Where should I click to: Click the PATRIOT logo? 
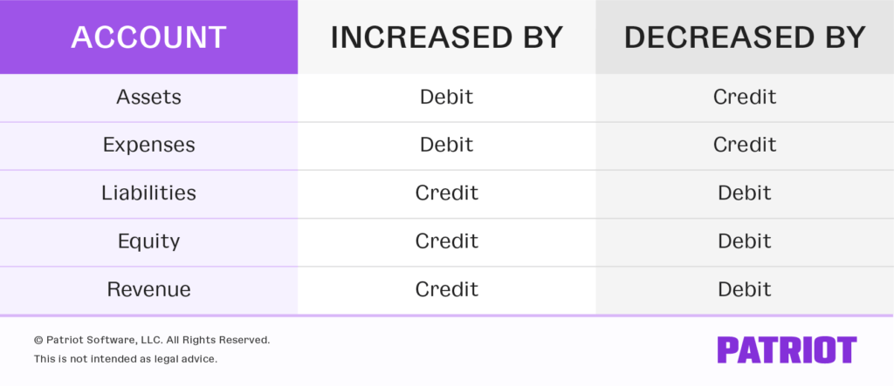pos(787,349)
